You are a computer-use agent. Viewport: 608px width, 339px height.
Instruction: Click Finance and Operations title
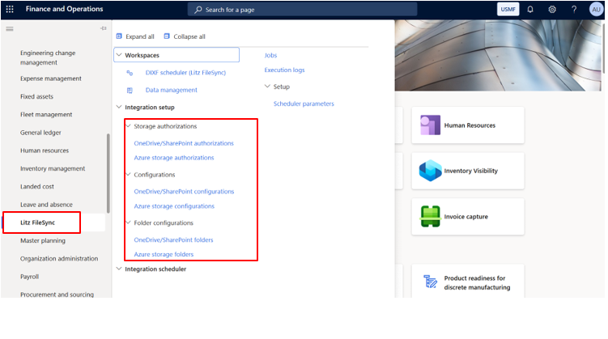(x=65, y=9)
